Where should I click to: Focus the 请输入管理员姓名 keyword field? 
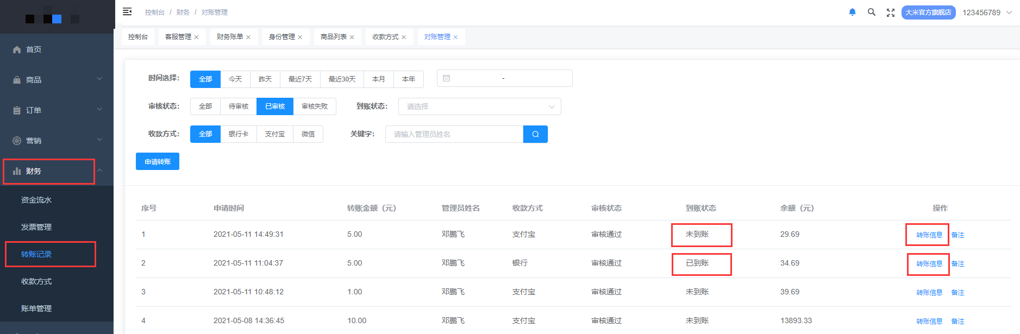[454, 134]
